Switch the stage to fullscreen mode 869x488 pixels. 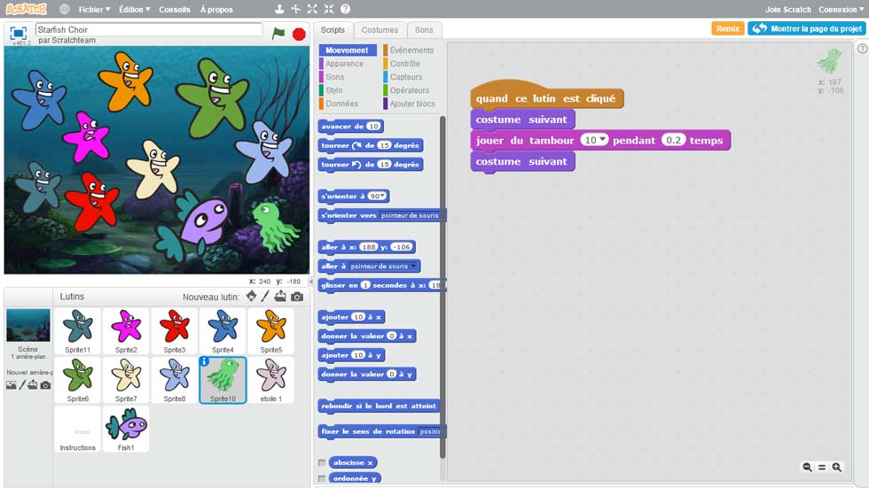(x=18, y=33)
